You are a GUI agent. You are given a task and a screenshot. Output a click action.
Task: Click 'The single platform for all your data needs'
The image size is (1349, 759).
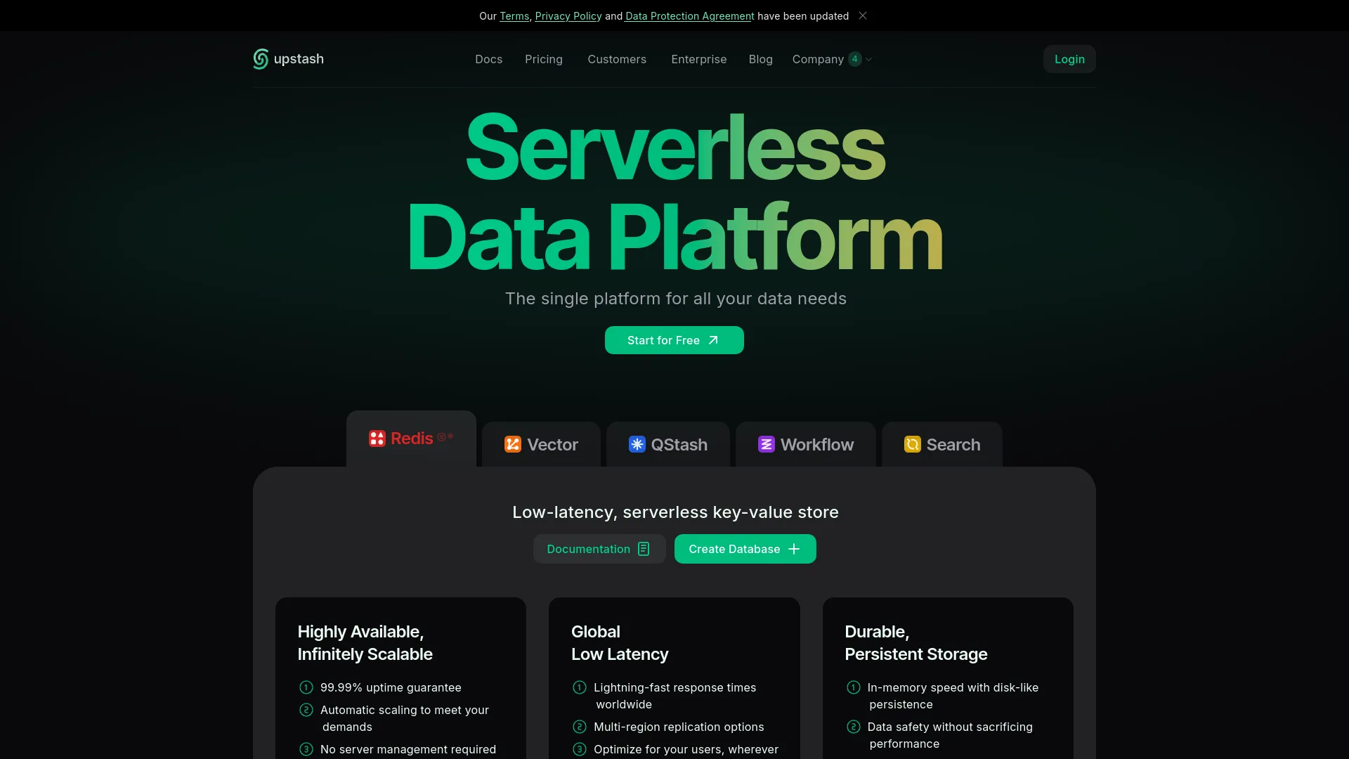coord(675,299)
